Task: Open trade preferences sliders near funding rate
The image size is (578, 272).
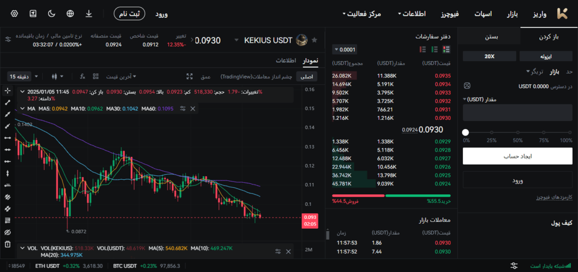Action: (8, 39)
